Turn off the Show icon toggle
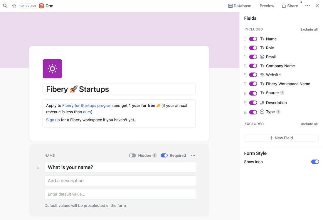 (315, 162)
